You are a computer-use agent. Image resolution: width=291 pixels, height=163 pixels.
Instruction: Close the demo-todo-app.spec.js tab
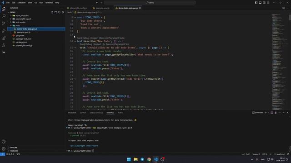140,8
